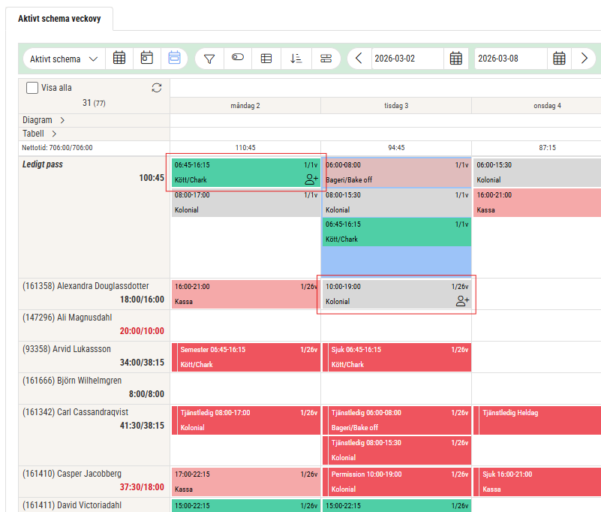The height and width of the screenshot is (512, 601).
Task: Click the toggle pill icon in toolbar
Action: (238, 58)
